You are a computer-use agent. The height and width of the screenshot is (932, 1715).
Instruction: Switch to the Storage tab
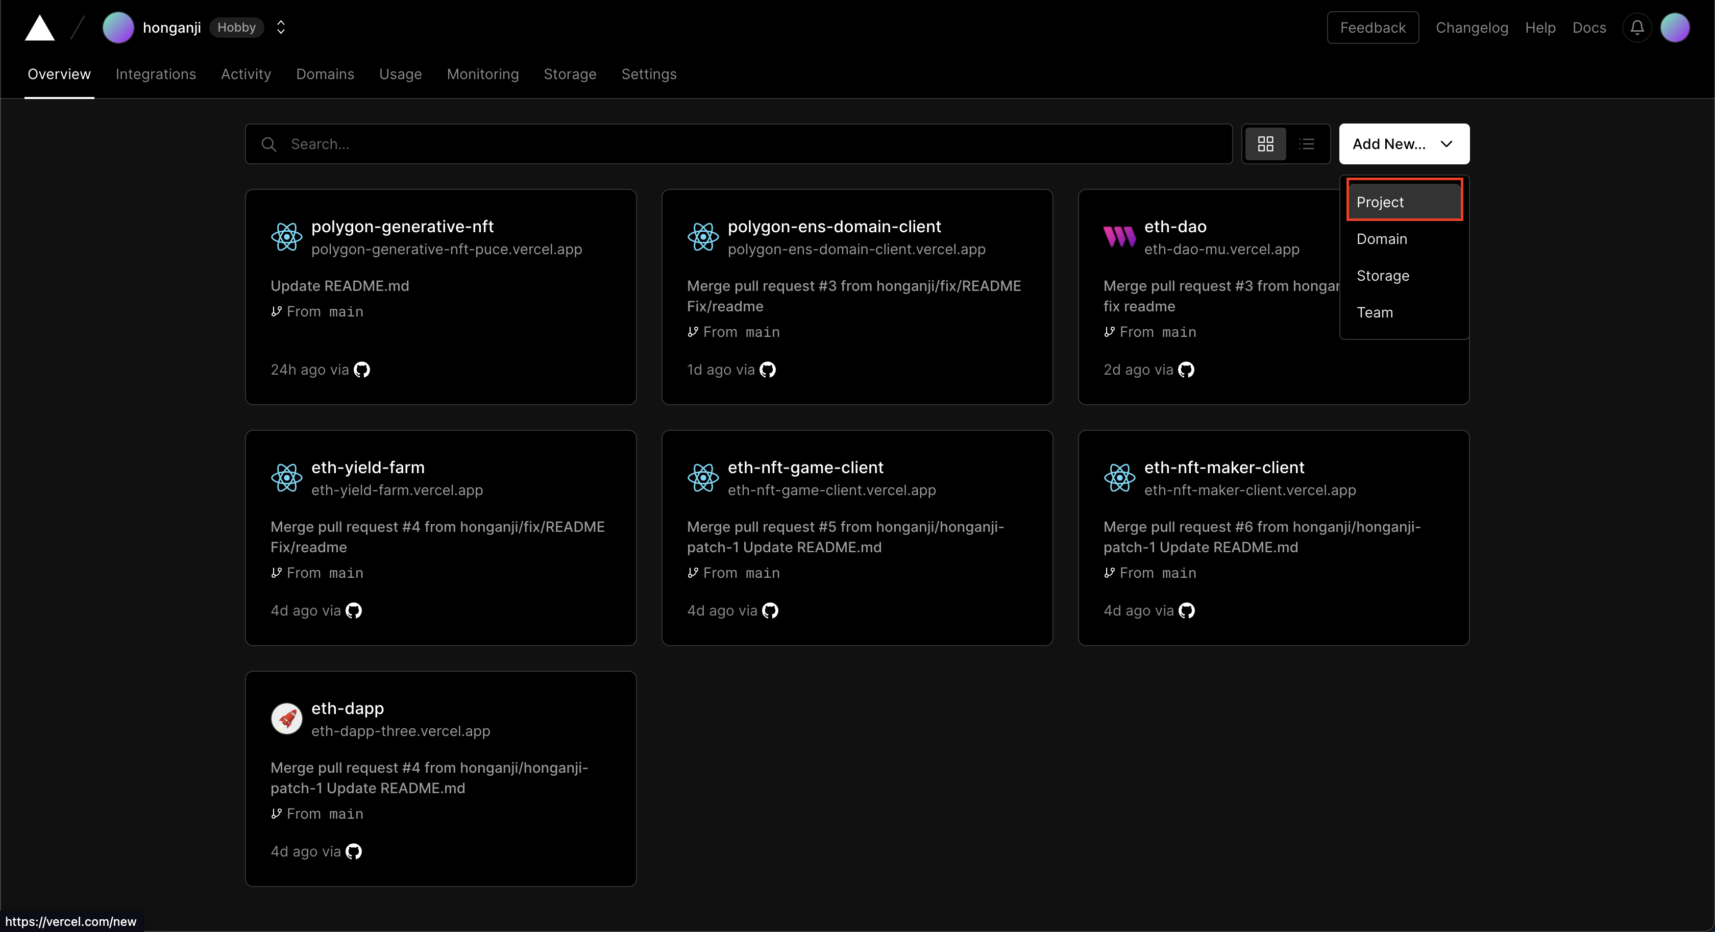pos(570,74)
